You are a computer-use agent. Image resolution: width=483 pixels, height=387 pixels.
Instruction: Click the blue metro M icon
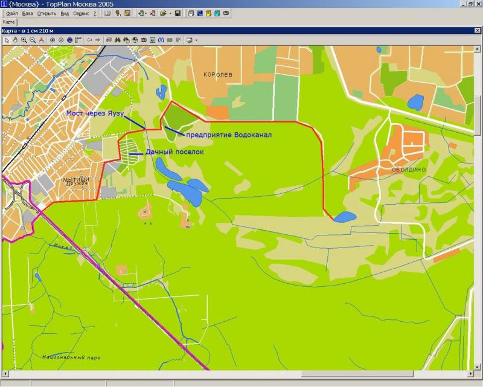[x=161, y=40]
